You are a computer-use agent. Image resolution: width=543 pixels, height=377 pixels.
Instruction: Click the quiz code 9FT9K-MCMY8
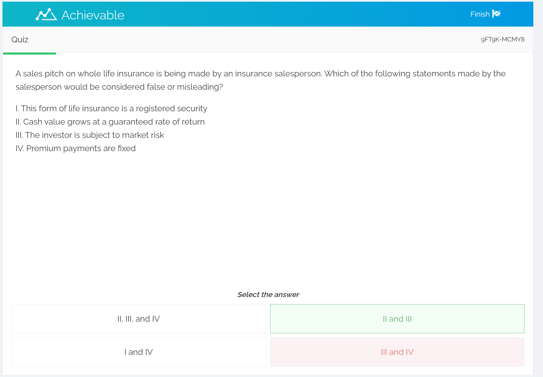pos(502,40)
